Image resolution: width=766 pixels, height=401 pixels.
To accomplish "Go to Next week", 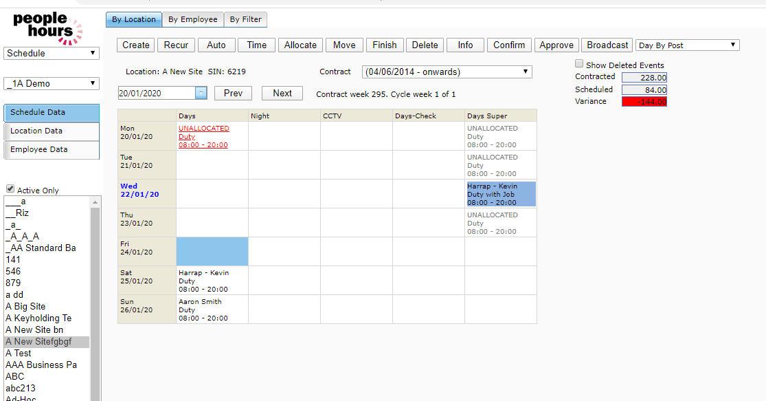I will (x=282, y=93).
